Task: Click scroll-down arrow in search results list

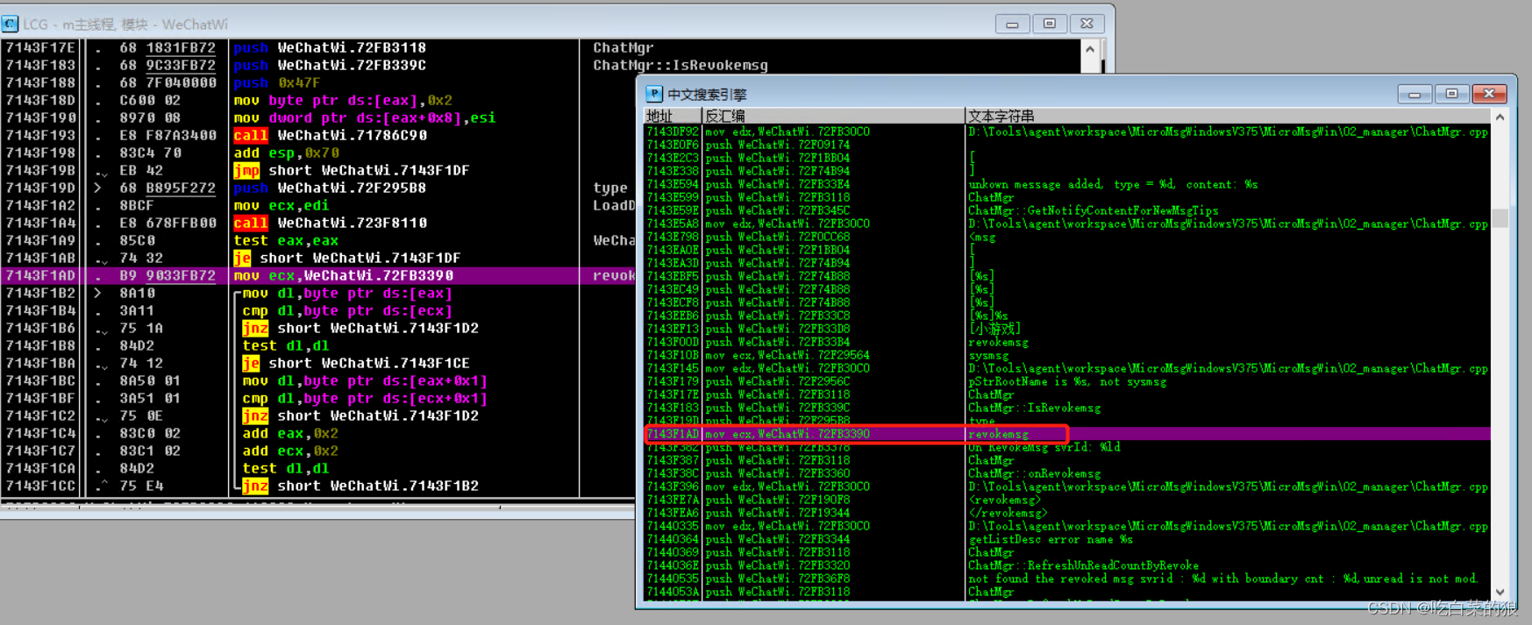Action: pos(1500,593)
